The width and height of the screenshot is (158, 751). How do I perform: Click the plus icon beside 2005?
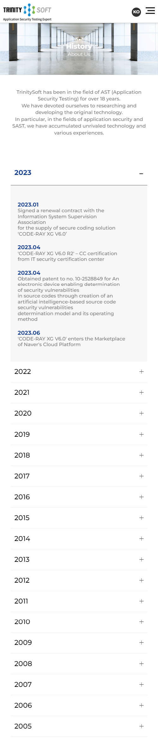point(141,726)
